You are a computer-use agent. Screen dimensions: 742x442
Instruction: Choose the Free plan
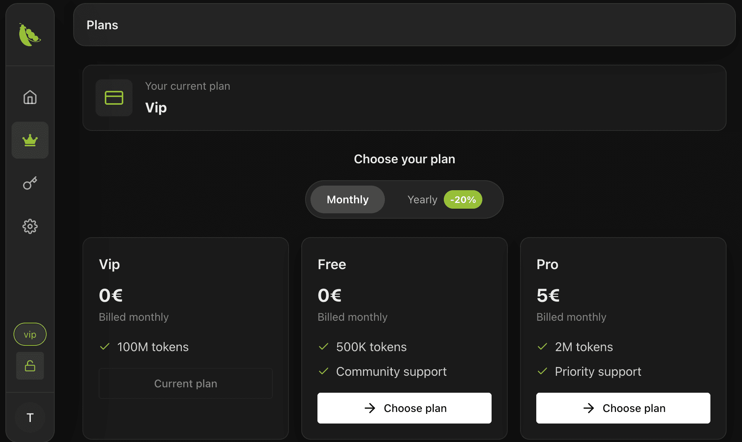tap(404, 408)
